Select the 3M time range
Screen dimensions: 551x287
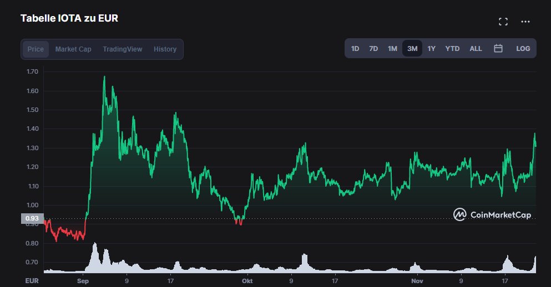coord(412,48)
